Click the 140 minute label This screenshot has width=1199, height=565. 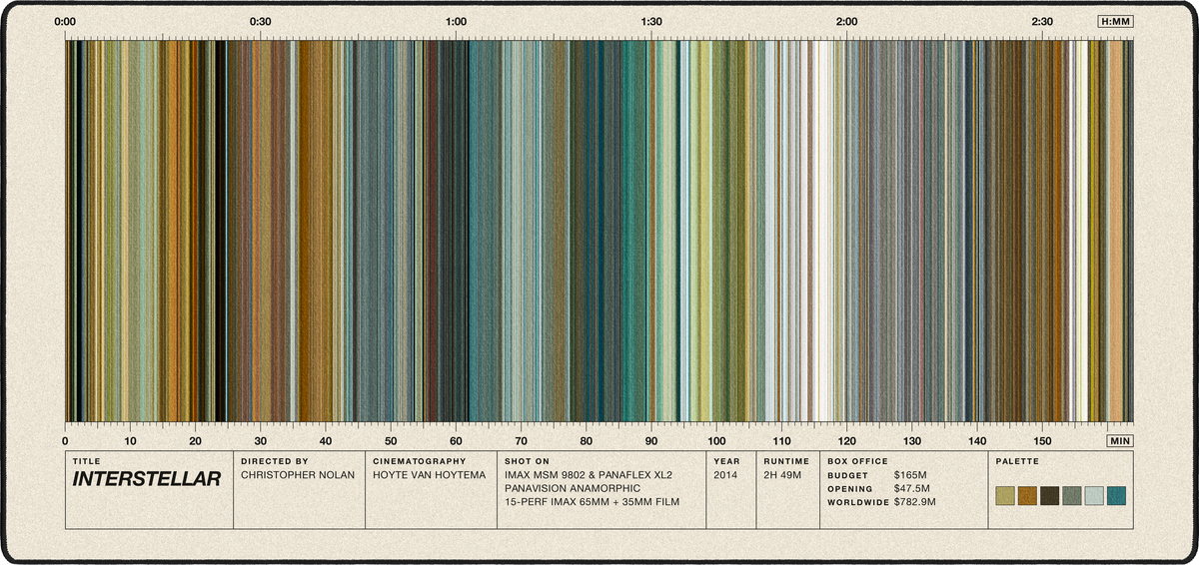[x=977, y=441]
